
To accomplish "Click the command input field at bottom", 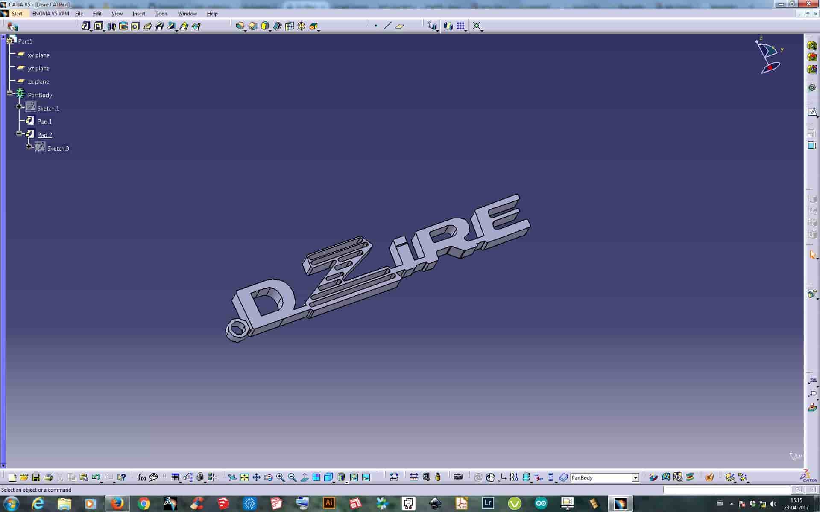I will (727, 490).
